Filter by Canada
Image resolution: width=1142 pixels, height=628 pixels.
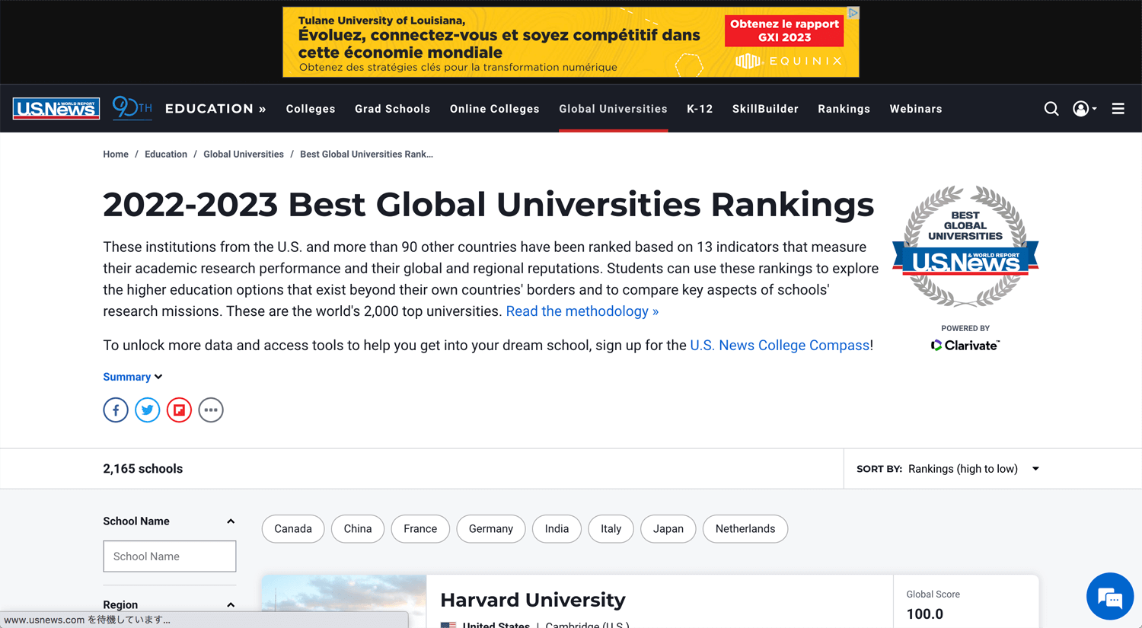(x=293, y=529)
